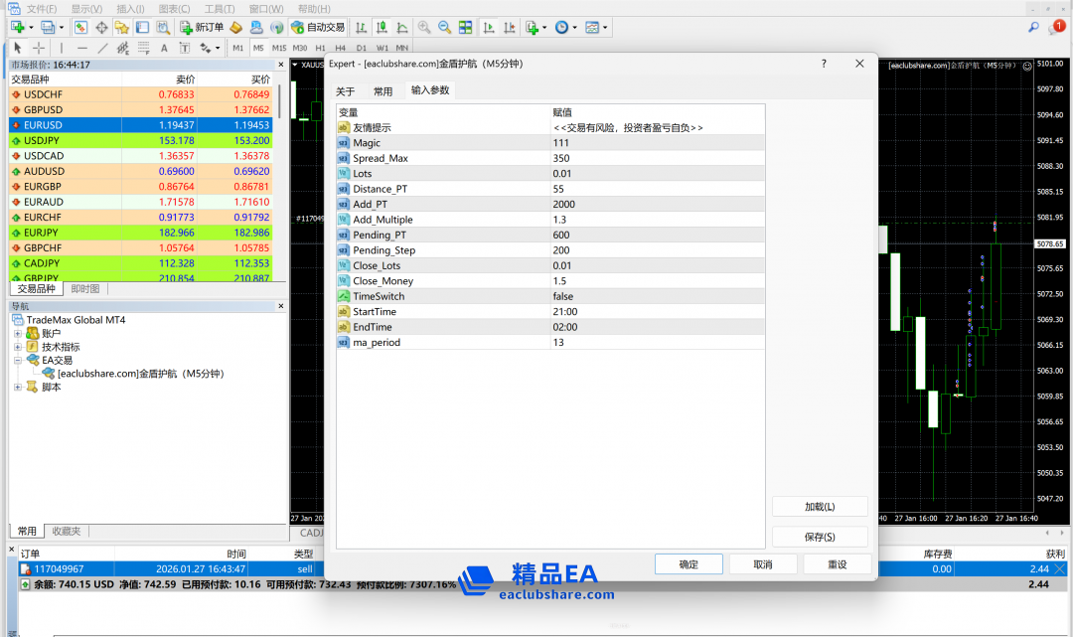This screenshot has width=1073, height=637.
Task: Click the 确定 confirm button
Action: pyautogui.click(x=688, y=564)
